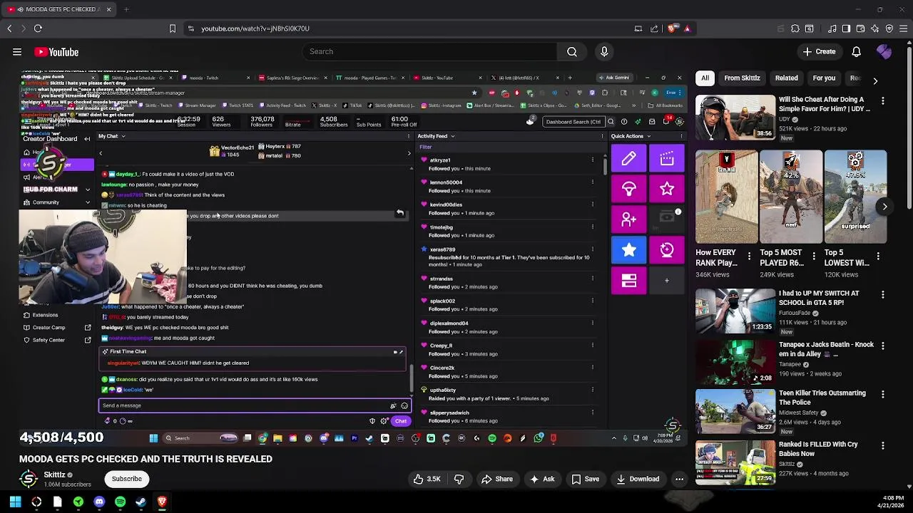Open menu for Will She Cheat video

point(883,101)
